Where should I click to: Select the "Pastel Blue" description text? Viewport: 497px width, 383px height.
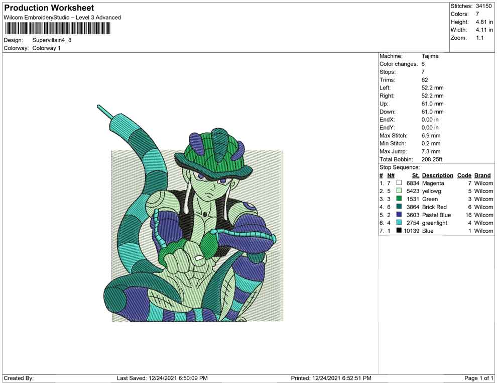pyautogui.click(x=436, y=215)
